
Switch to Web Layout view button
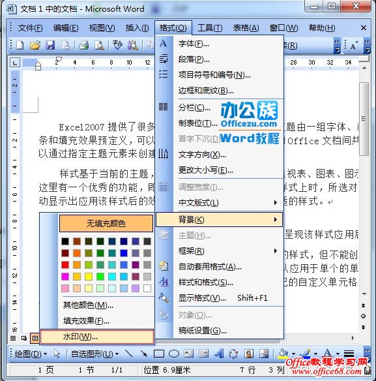(x=24, y=338)
